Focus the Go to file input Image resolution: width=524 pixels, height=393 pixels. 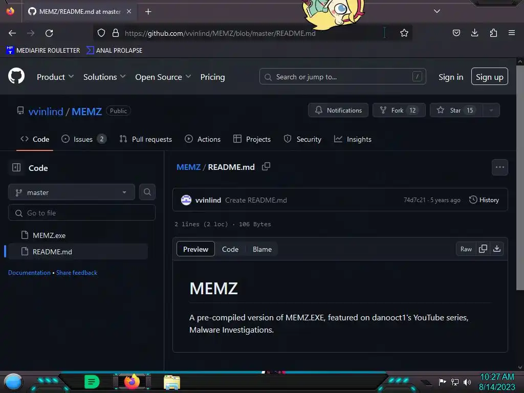click(x=82, y=213)
